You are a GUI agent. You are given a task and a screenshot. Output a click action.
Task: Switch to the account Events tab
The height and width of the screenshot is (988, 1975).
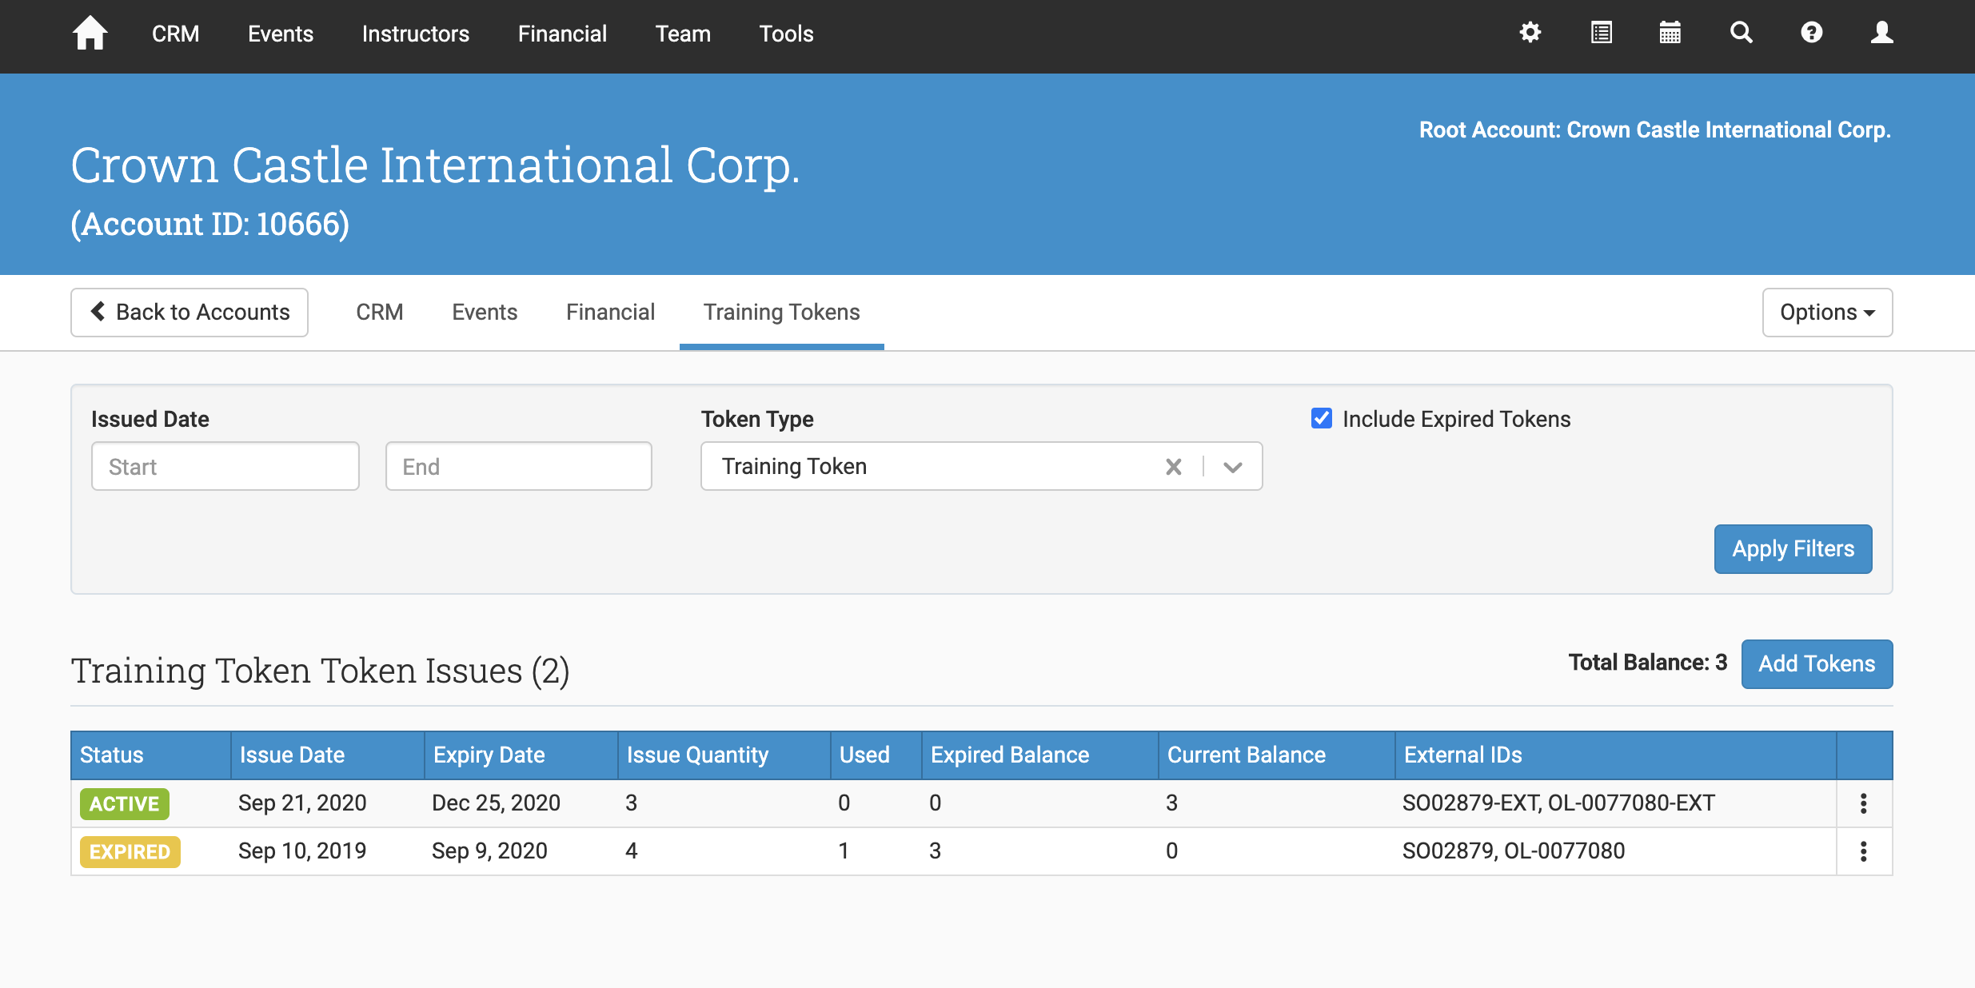pyautogui.click(x=485, y=312)
